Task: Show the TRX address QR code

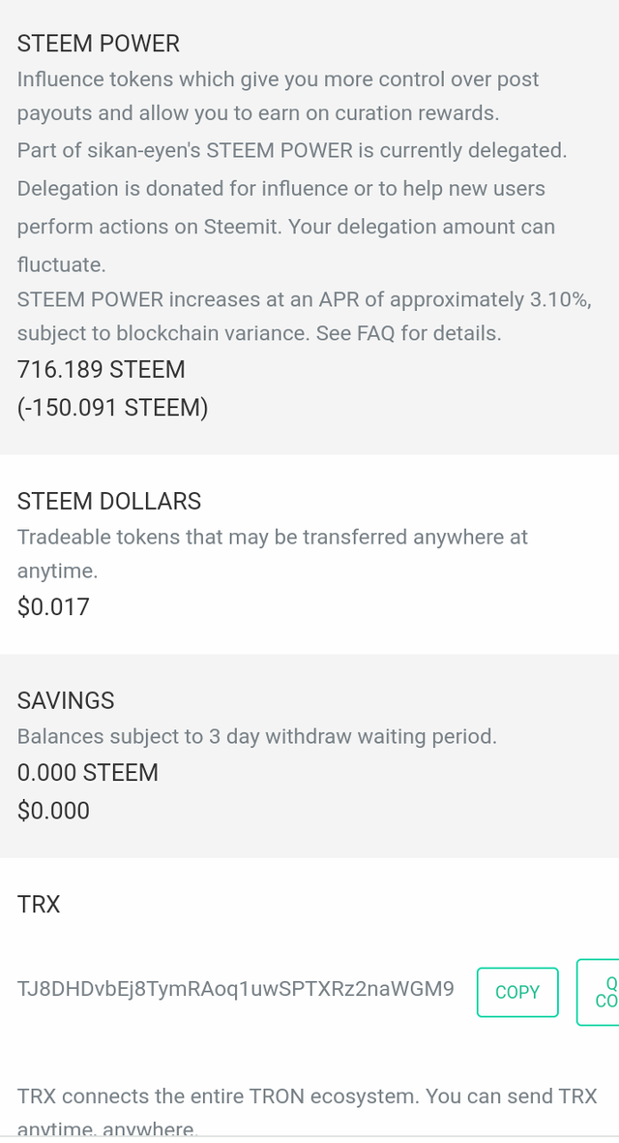Action: point(599,991)
